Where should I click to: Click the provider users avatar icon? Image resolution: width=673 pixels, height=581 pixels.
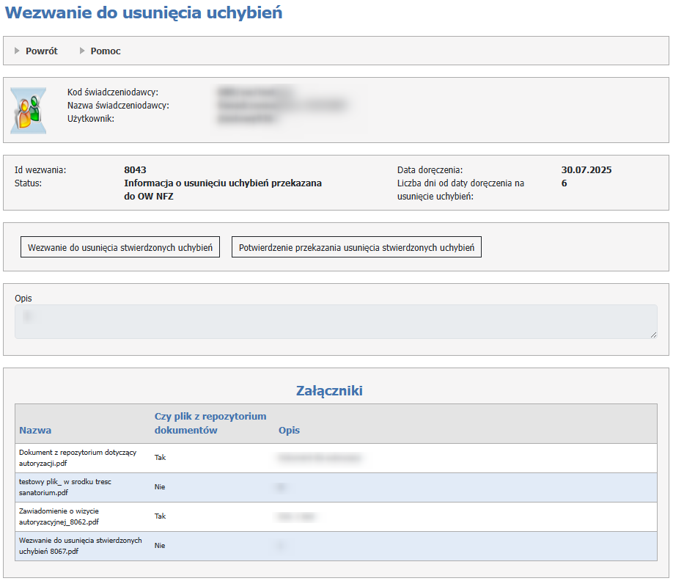tap(28, 111)
